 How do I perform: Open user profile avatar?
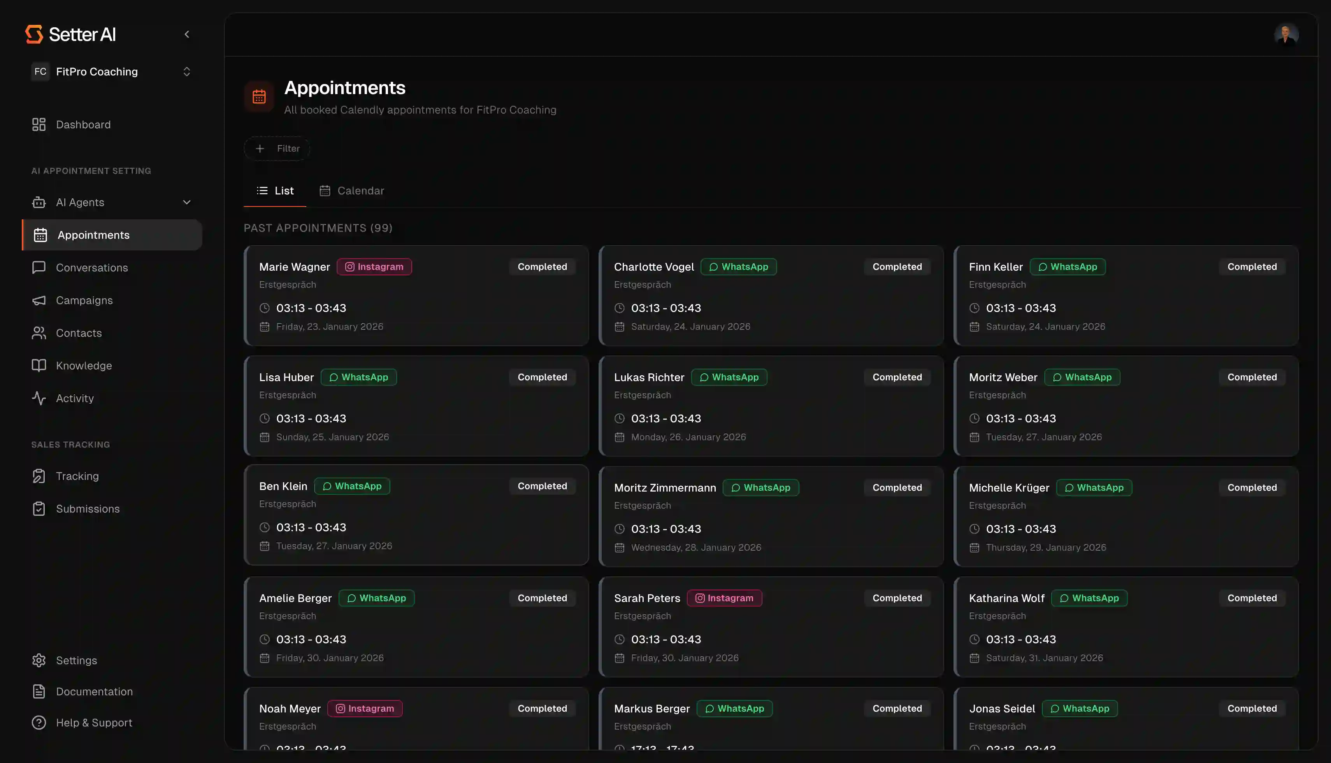point(1286,35)
